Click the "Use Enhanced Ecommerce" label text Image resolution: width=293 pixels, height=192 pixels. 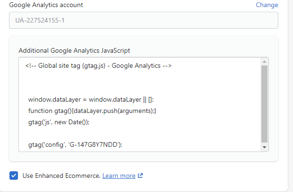(x=61, y=176)
